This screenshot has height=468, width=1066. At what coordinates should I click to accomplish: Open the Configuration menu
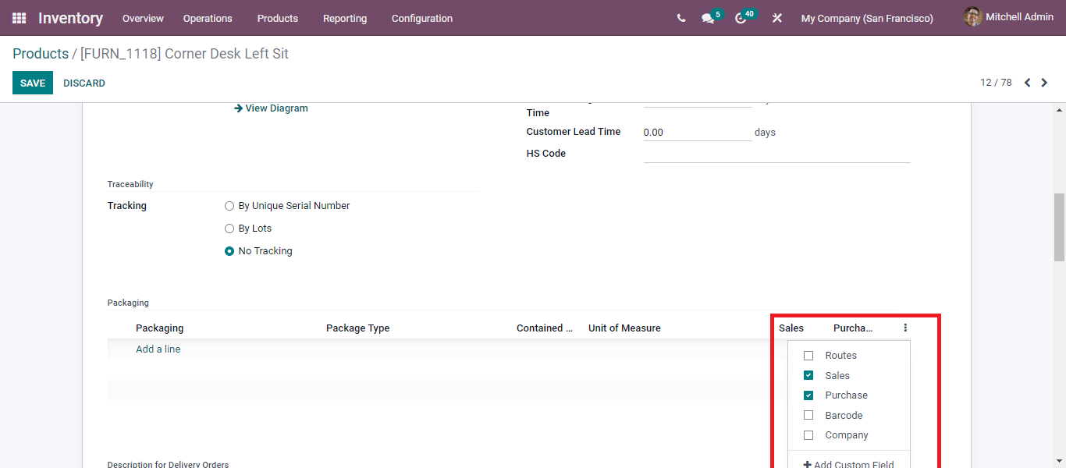[x=422, y=18]
